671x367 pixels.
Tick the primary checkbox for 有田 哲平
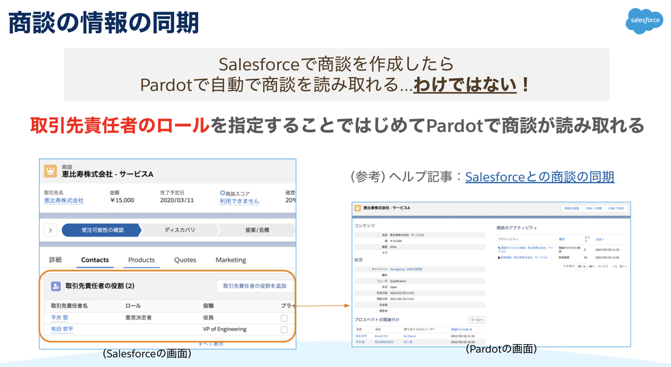pyautogui.click(x=284, y=330)
